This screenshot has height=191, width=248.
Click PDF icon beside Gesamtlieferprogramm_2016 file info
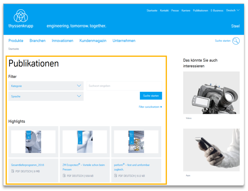coord(13,171)
